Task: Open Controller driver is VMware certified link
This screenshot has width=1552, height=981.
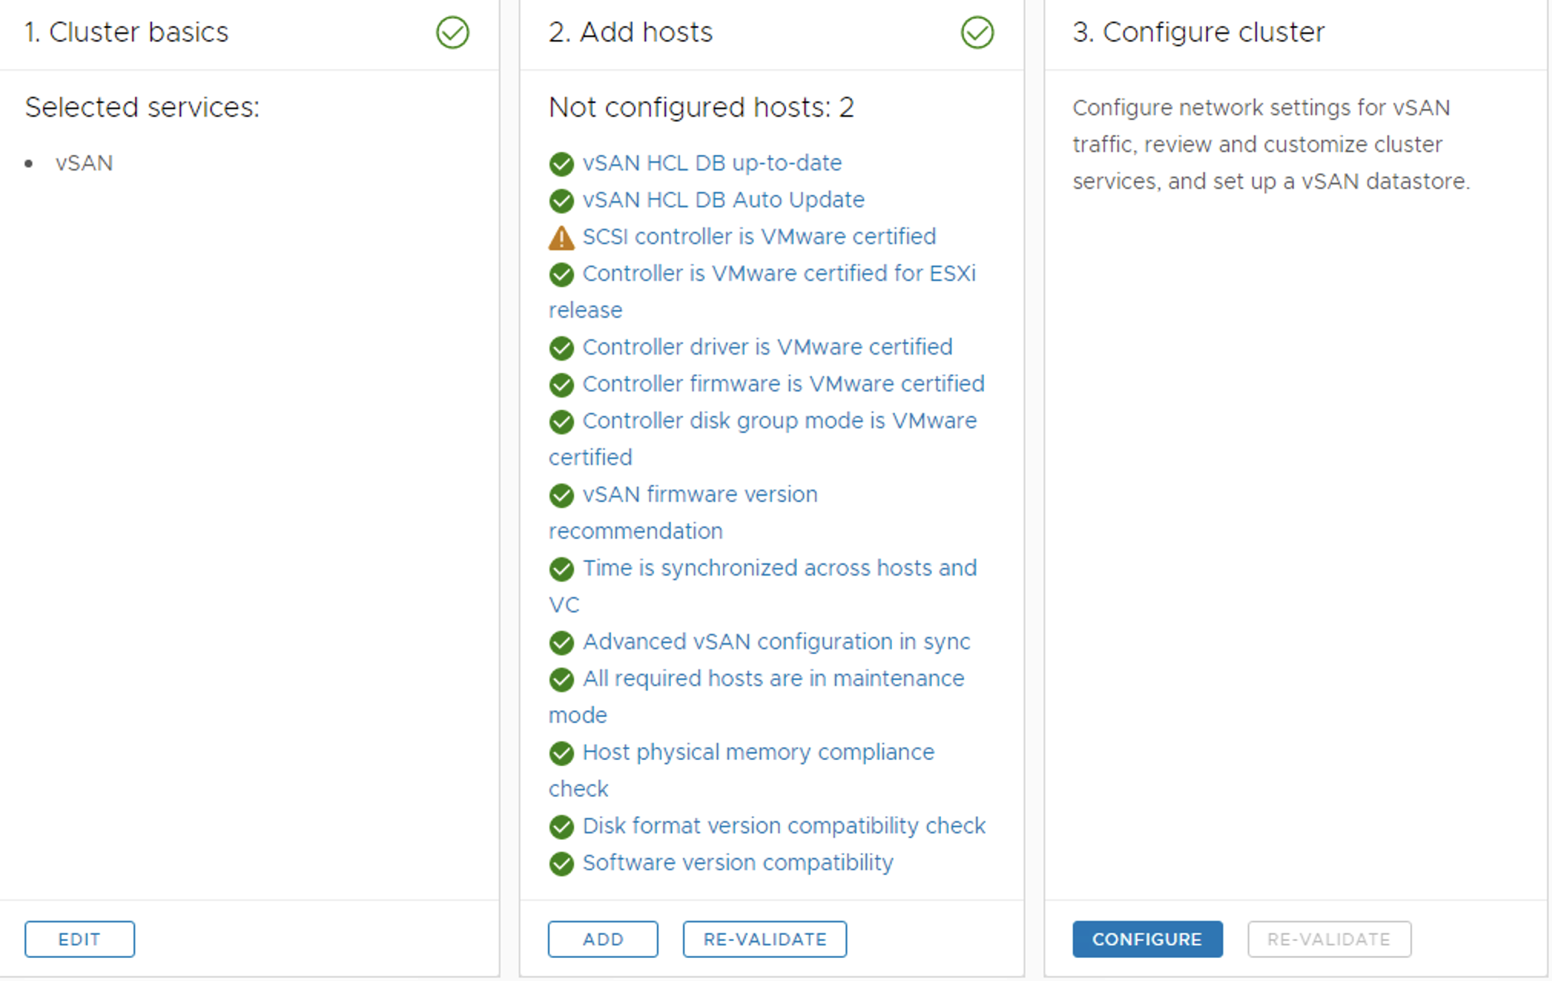Action: tap(768, 347)
